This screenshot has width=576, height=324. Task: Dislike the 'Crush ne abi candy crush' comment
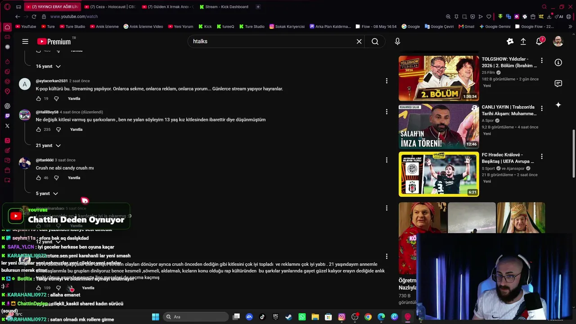click(x=56, y=178)
